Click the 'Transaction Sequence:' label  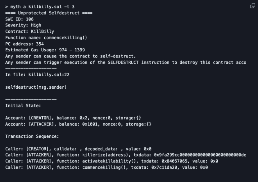click(32, 136)
